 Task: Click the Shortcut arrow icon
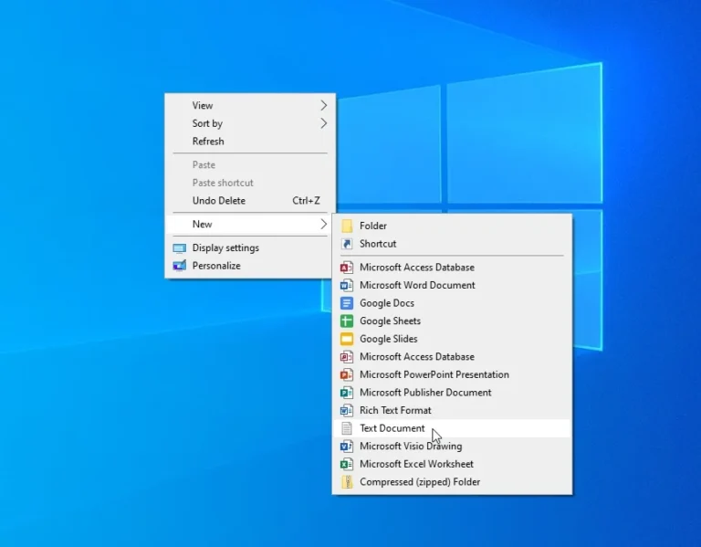click(347, 244)
